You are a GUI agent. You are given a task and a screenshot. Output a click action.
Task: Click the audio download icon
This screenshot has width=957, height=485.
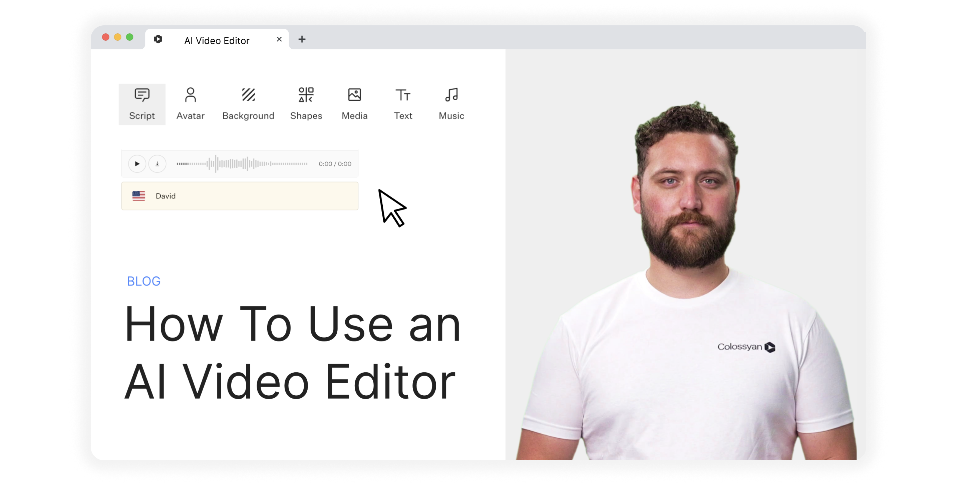[x=157, y=164]
